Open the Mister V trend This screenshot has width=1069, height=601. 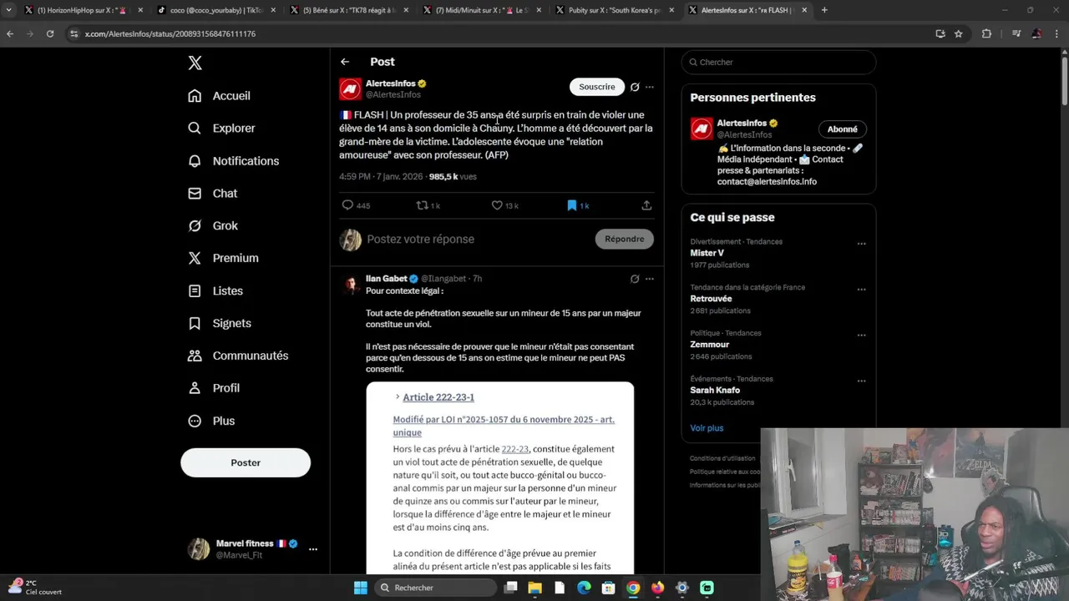tap(707, 253)
